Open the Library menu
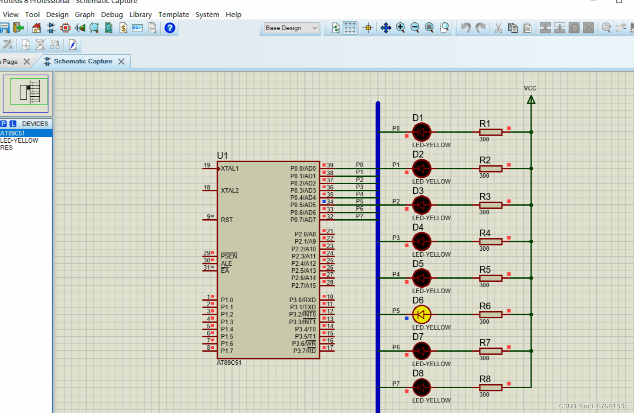634x413 pixels. (141, 15)
